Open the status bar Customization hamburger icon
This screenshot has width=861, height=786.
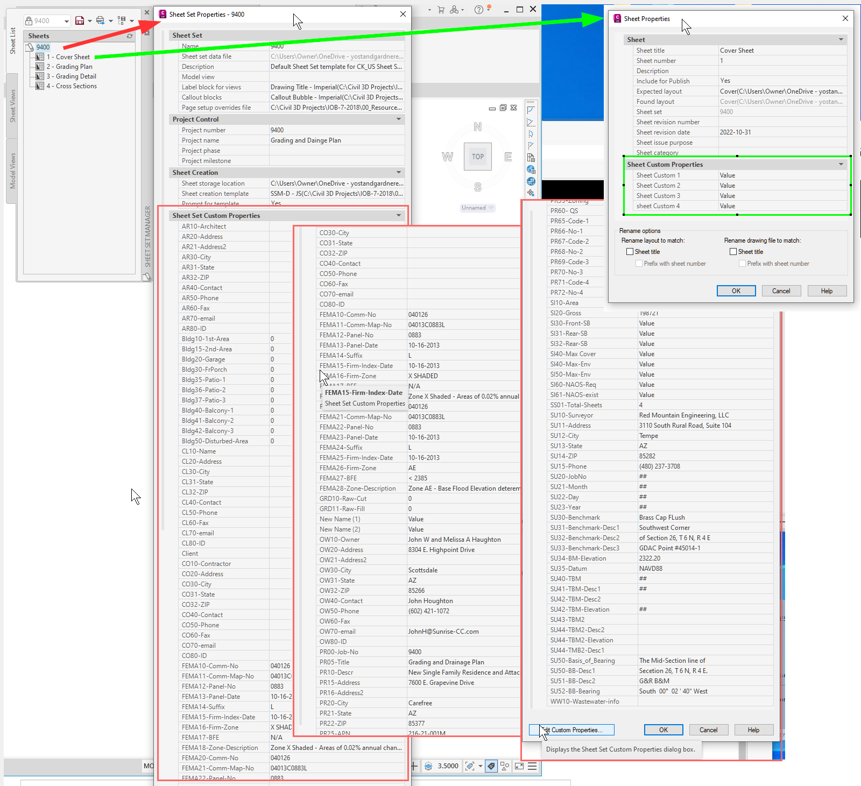pos(532,766)
